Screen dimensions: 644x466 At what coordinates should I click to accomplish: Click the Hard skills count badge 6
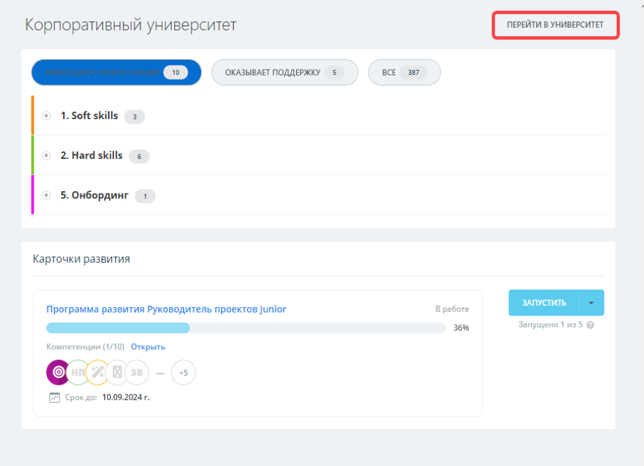point(139,156)
